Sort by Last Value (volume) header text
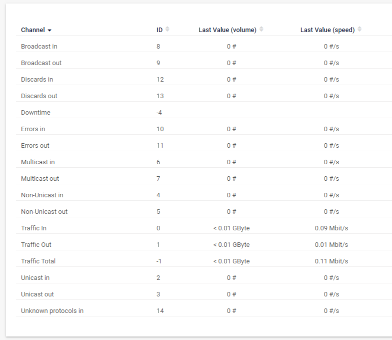Viewport: 392px width, 340px height. pyautogui.click(x=227, y=30)
